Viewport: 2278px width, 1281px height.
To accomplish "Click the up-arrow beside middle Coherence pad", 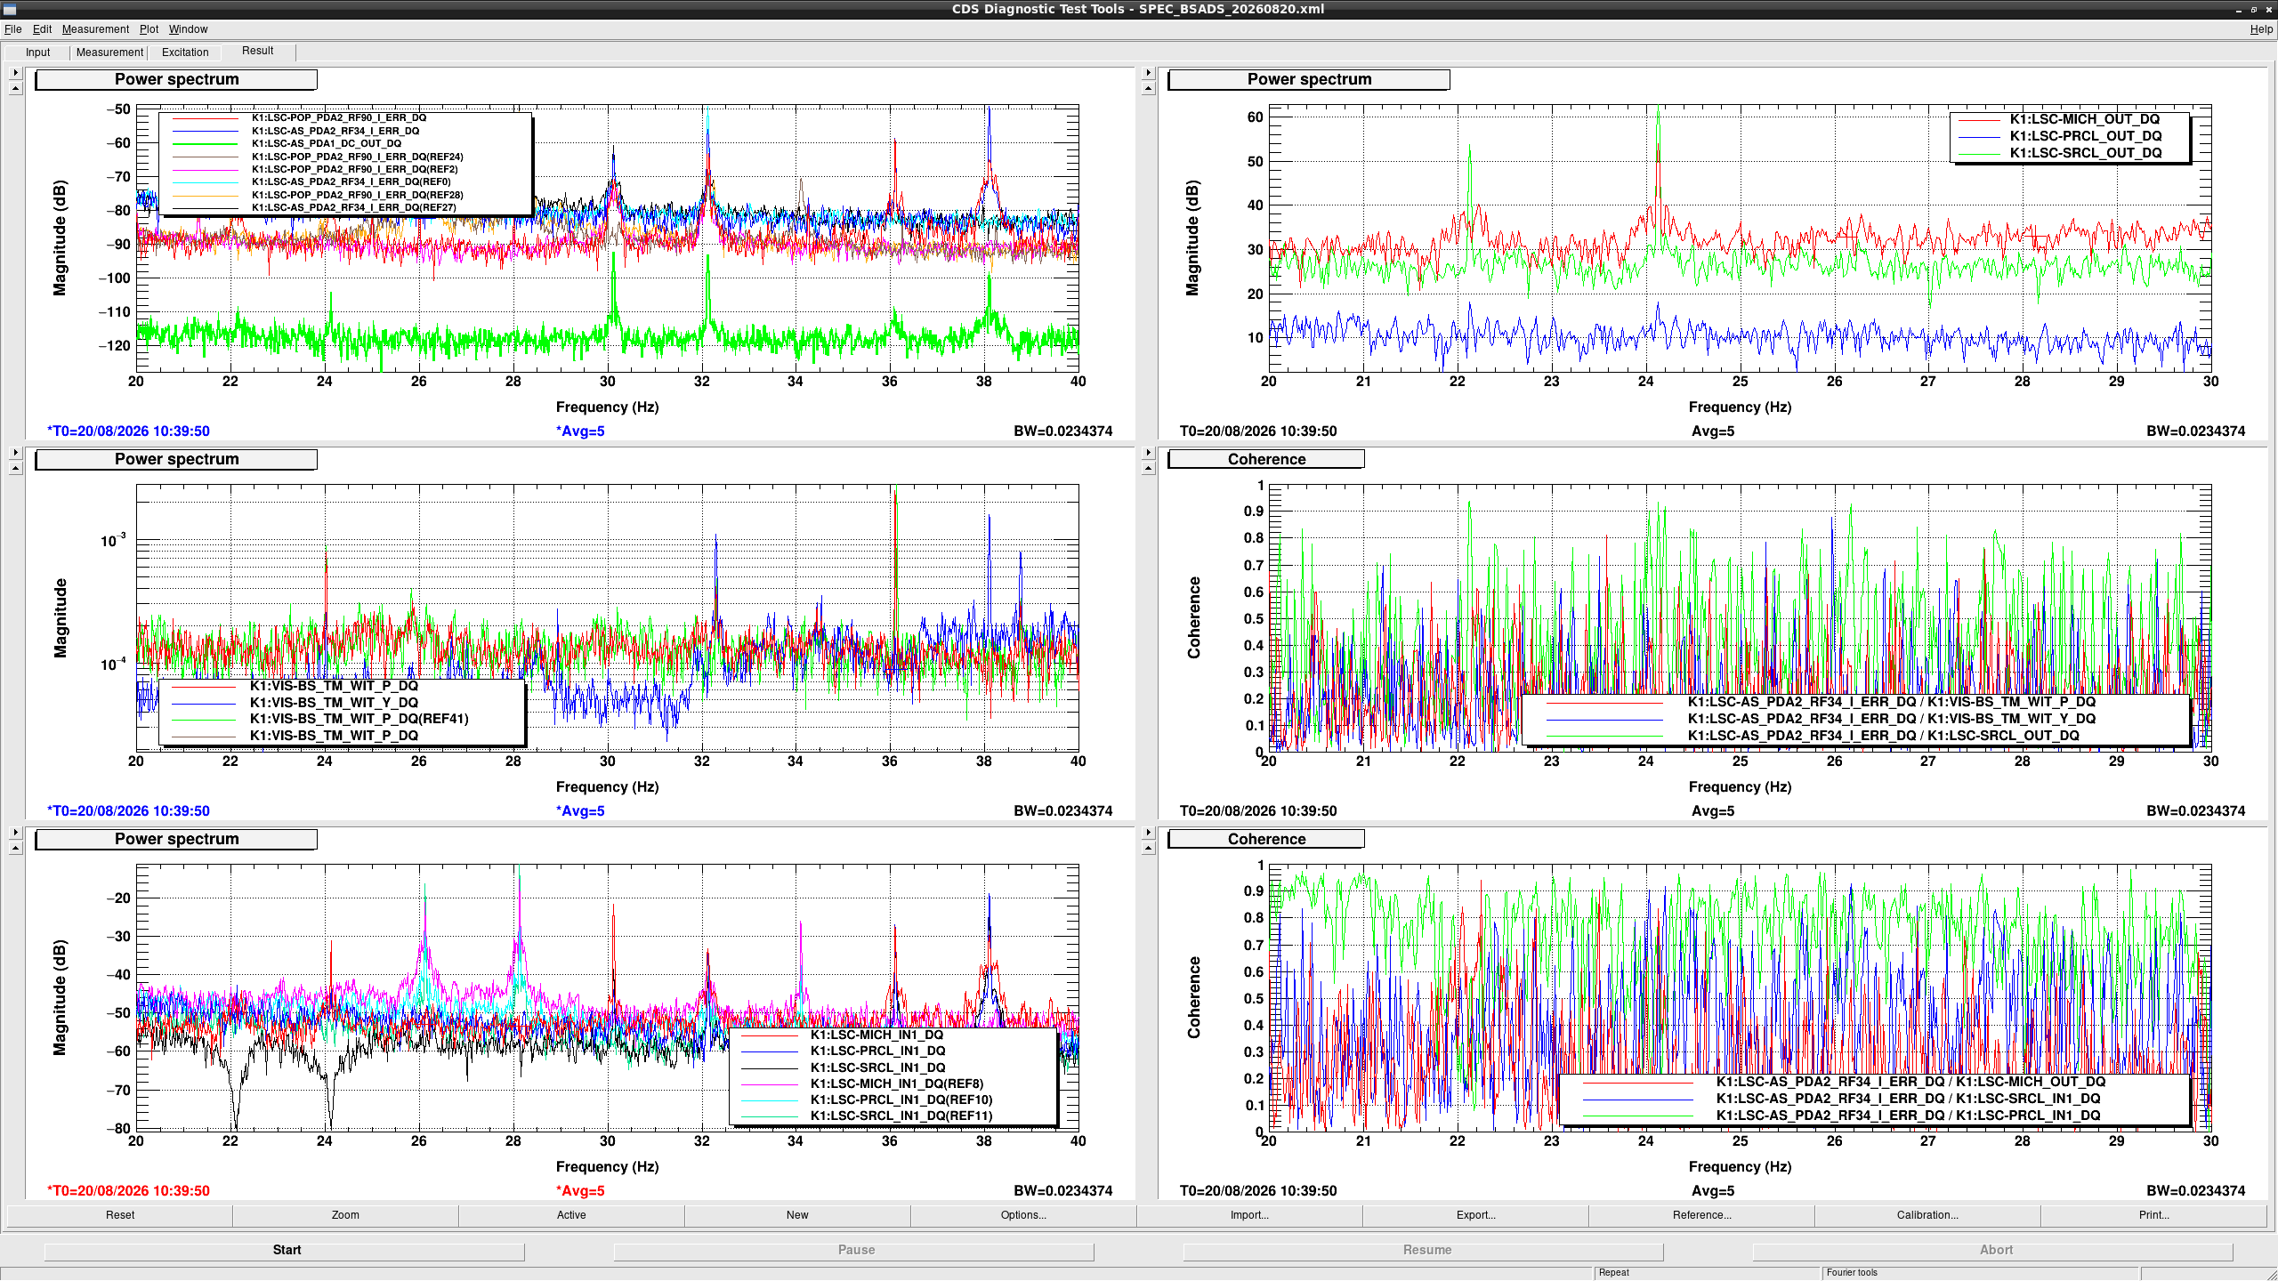I will pyautogui.click(x=1148, y=468).
